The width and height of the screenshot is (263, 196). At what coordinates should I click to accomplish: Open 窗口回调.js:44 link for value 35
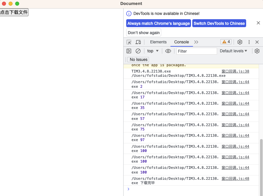[x=235, y=103]
